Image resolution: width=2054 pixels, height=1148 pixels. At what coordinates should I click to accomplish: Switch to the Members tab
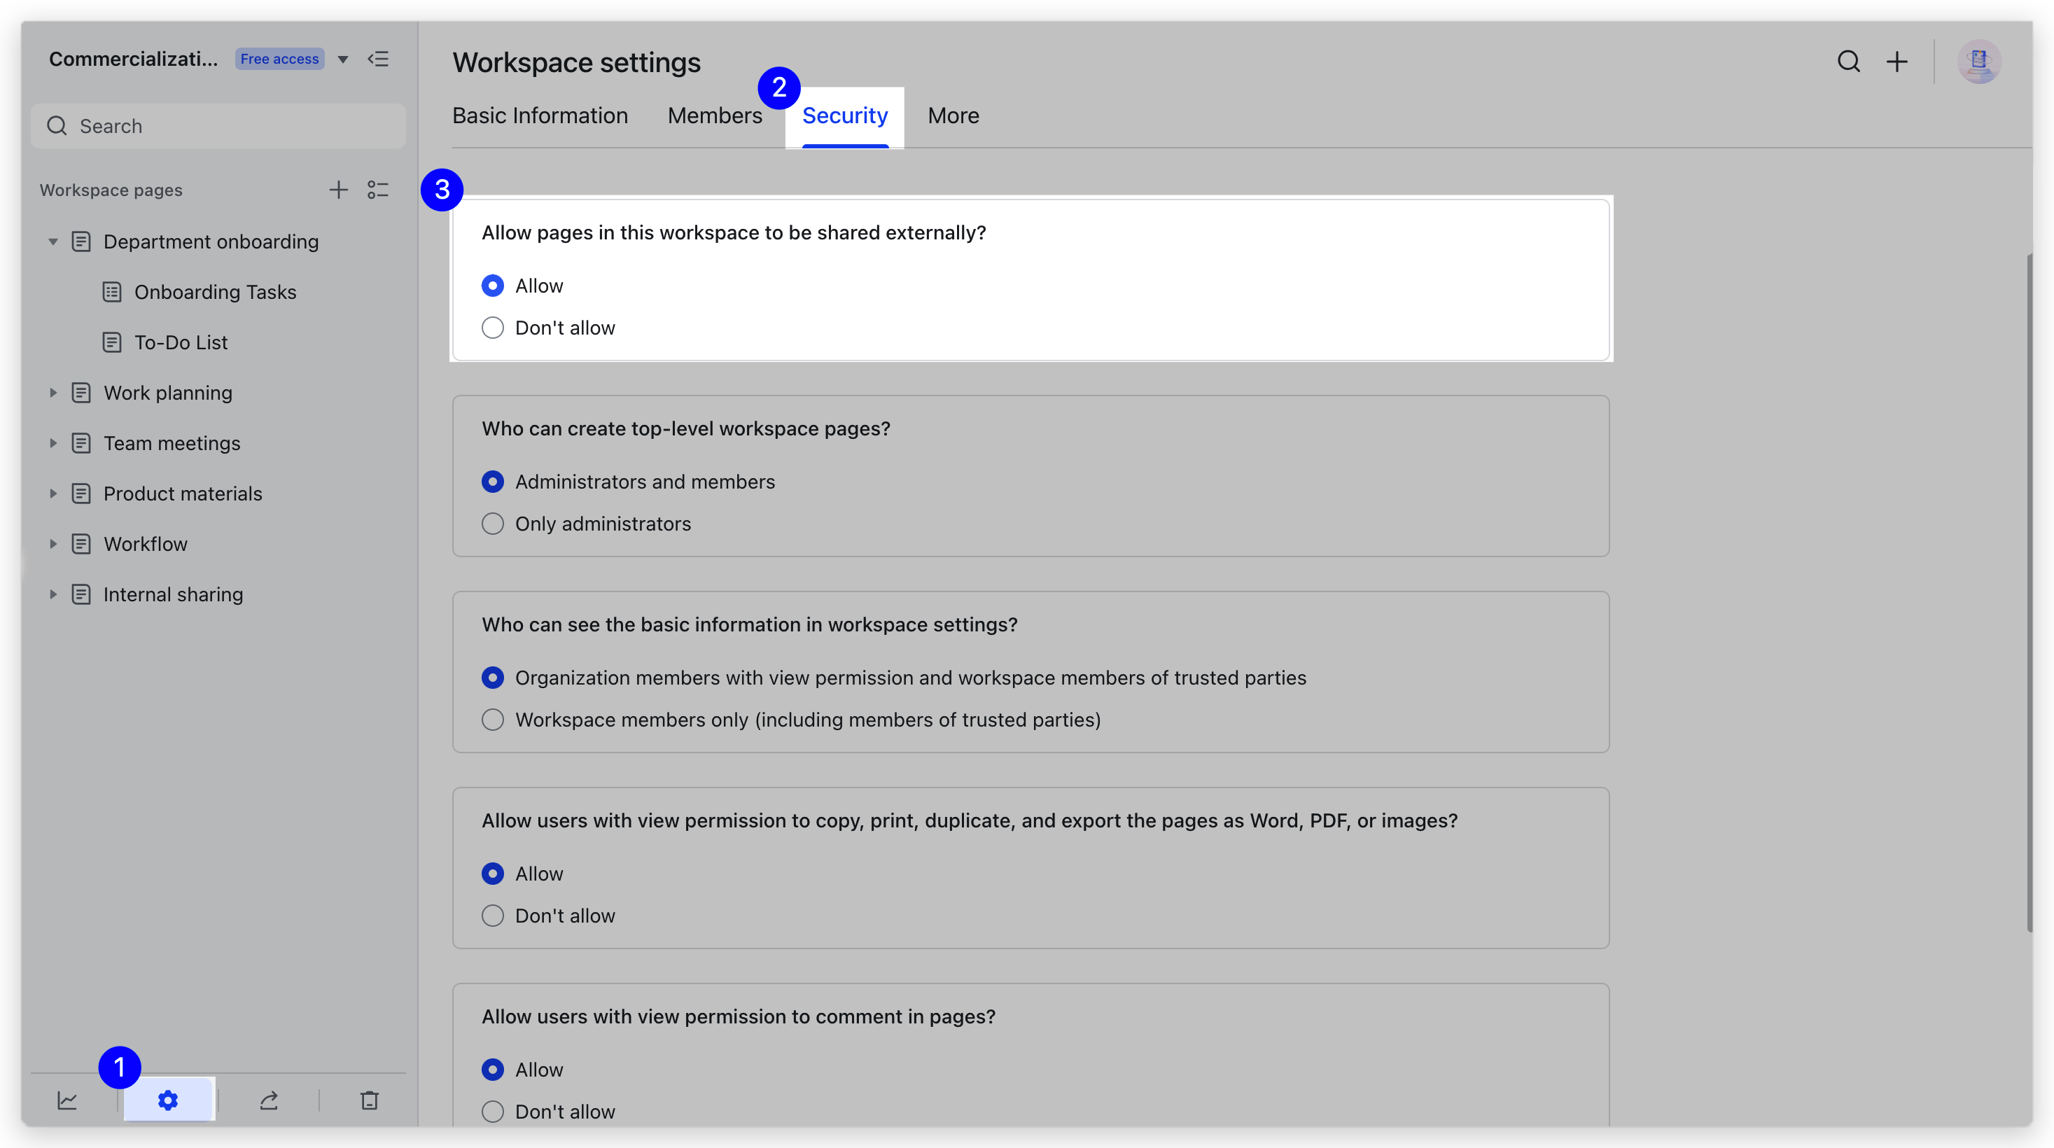[x=715, y=115]
